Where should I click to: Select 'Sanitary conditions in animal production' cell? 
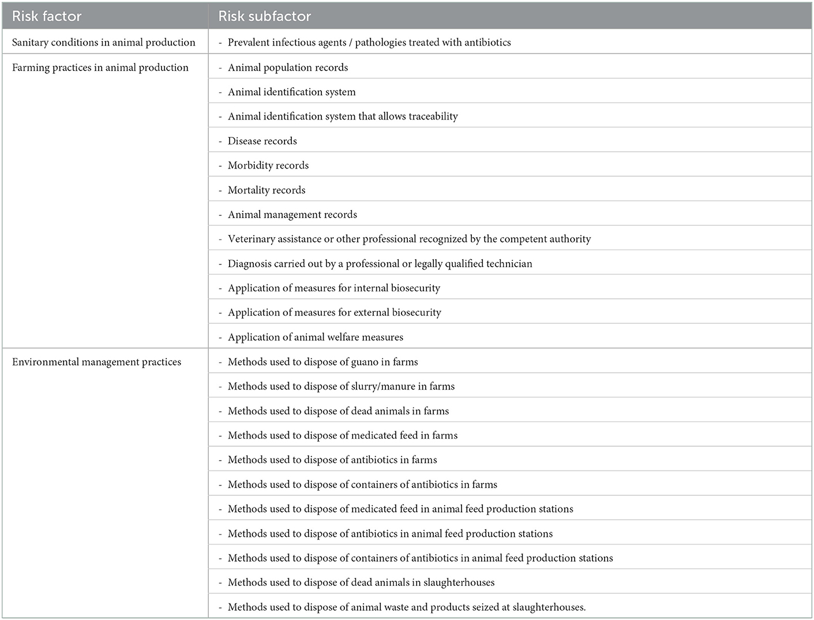(x=105, y=42)
